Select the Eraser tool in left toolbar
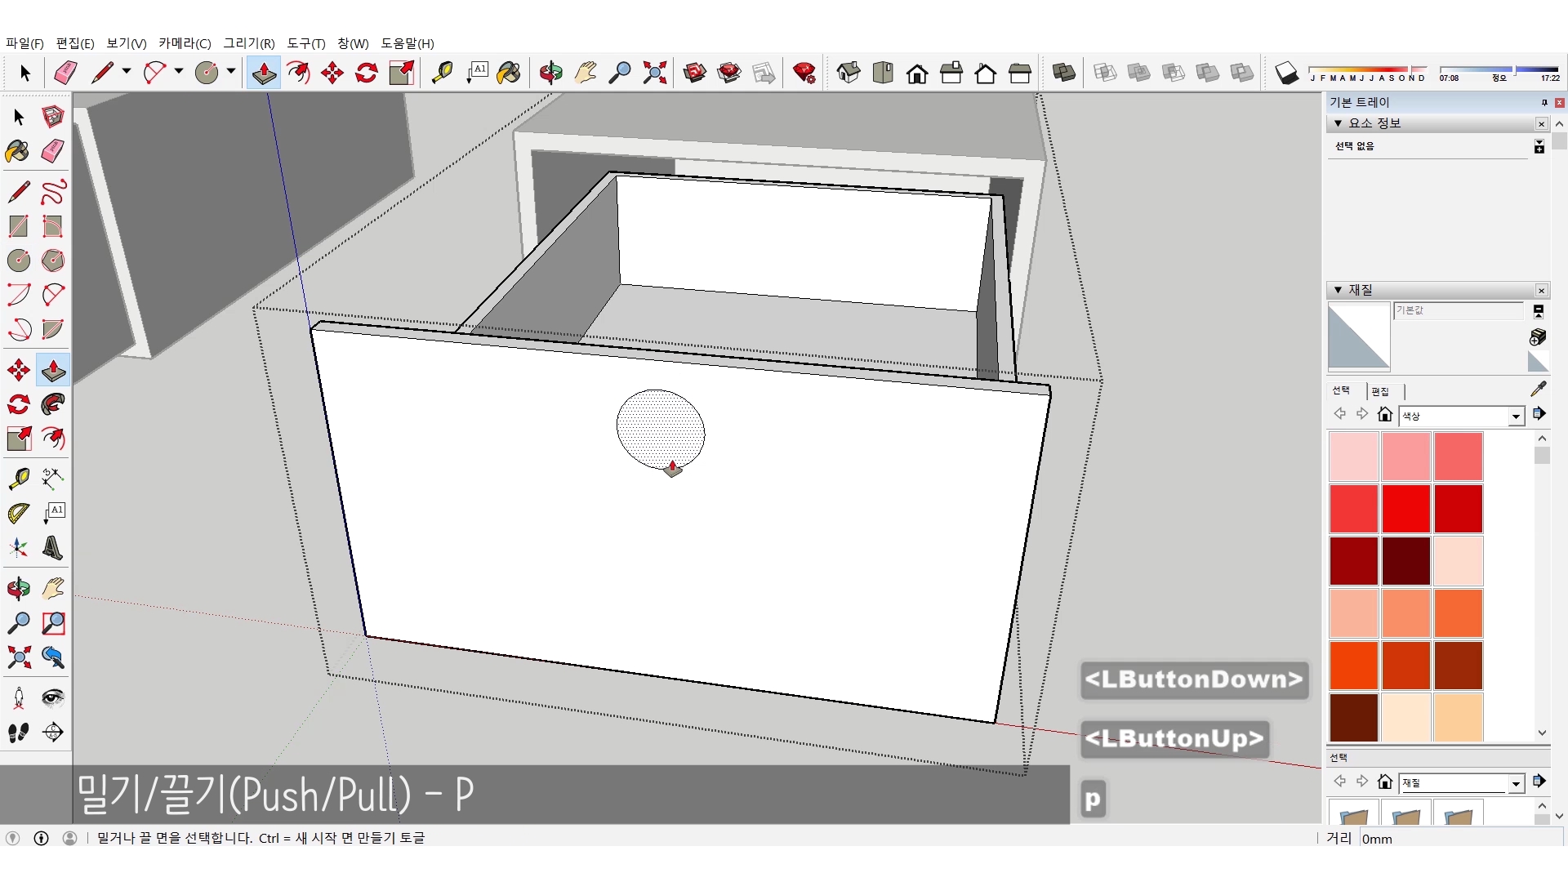This screenshot has width=1568, height=882. (53, 151)
